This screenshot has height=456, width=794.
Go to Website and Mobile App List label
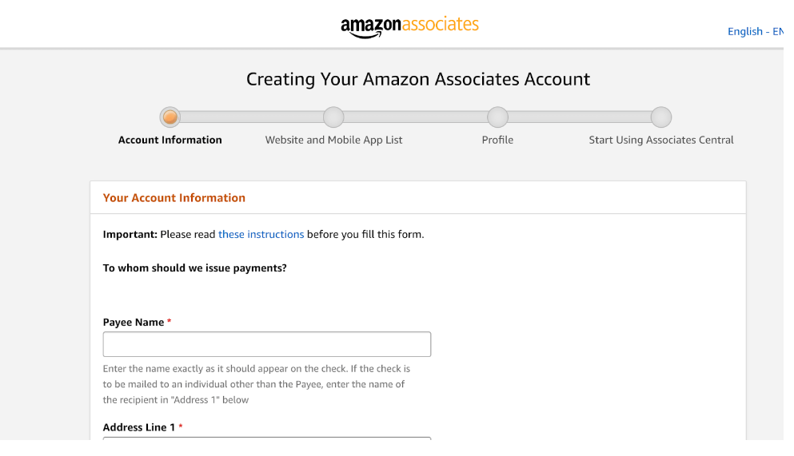tap(333, 140)
